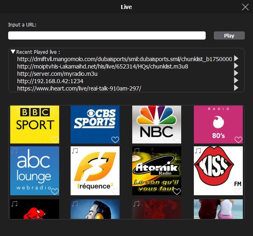Favorite BBC Sport with heart icon
The width and height of the screenshot is (253, 236).
click(x=55, y=139)
